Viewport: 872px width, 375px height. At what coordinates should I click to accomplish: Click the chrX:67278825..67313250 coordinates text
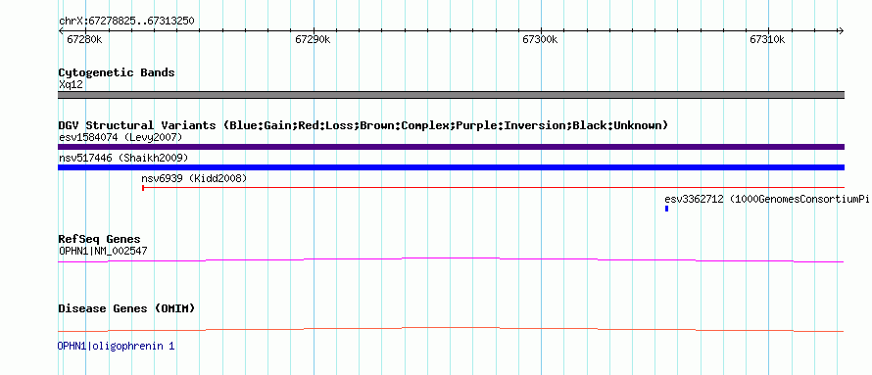(x=126, y=22)
